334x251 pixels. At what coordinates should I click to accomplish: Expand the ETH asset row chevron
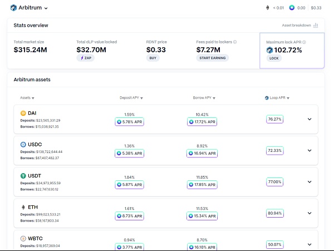click(x=310, y=213)
